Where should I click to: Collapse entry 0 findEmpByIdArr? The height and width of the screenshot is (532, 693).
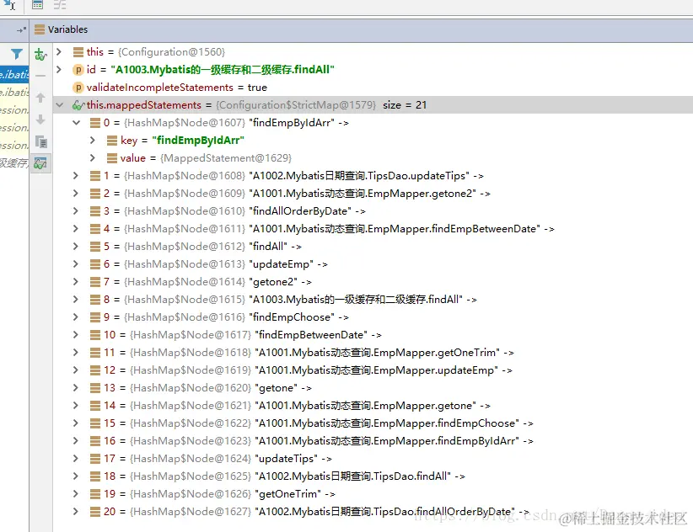(x=77, y=123)
